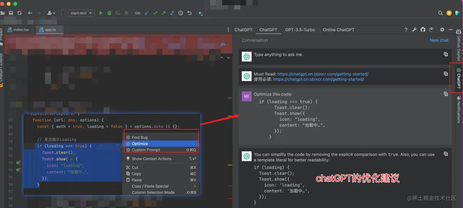This screenshot has height=208, width=463.
Task: Select Show Context Actions menu item
Action: pos(161,159)
